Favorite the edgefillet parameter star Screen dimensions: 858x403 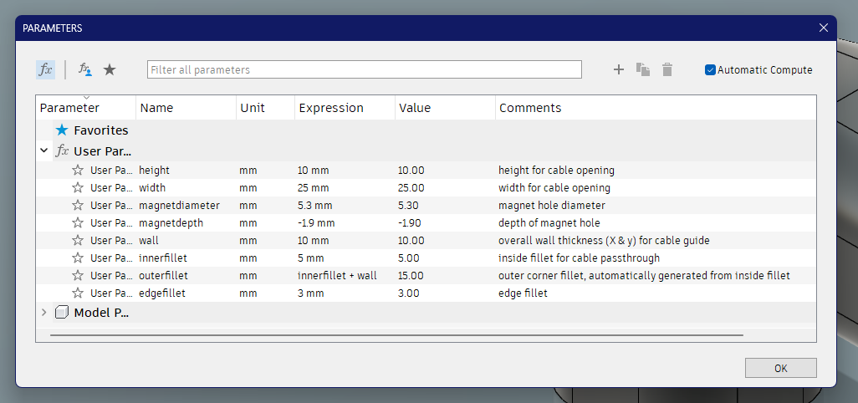(78, 293)
